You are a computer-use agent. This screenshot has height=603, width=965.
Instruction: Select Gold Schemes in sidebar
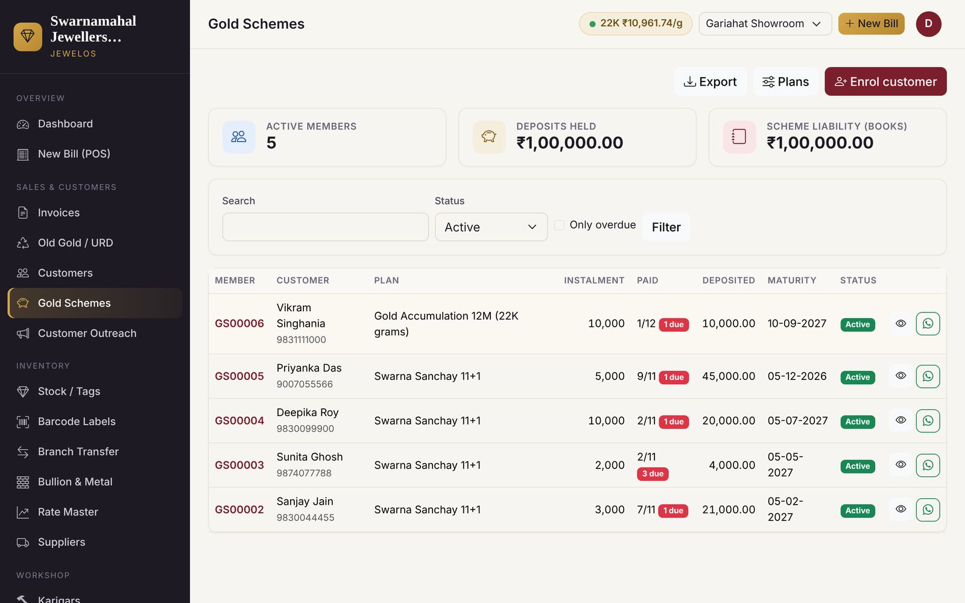[x=95, y=303]
